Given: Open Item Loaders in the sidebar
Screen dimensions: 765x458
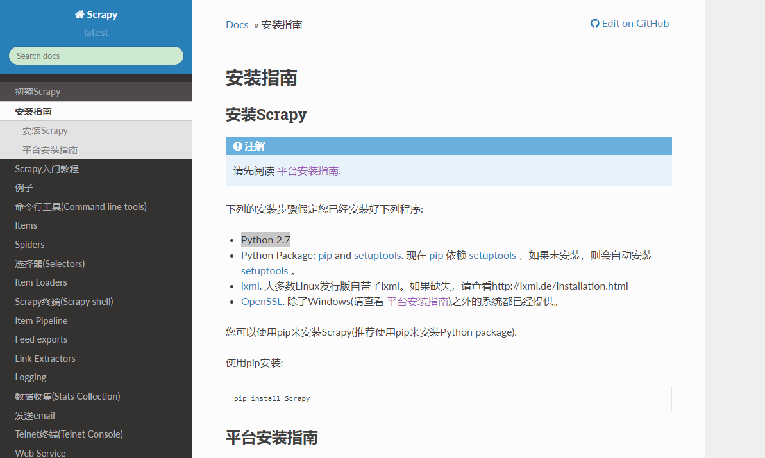Looking at the screenshot, I should [x=96, y=282].
